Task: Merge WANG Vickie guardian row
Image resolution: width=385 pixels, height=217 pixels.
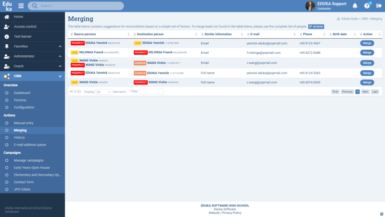Action: (367, 63)
